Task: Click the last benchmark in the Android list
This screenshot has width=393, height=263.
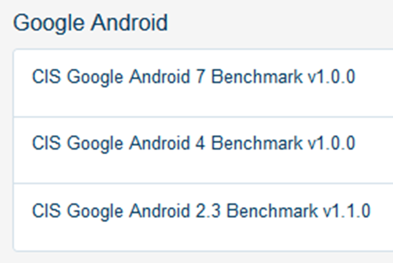Action: point(201,211)
